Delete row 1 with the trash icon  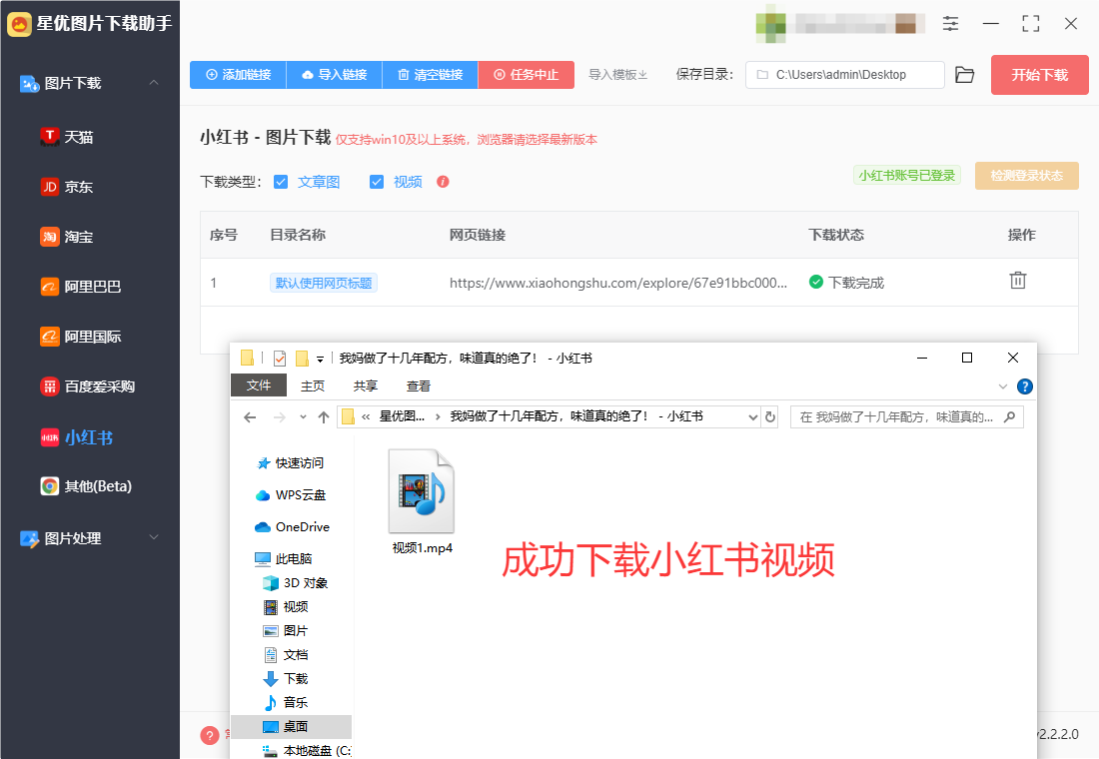coord(1018,281)
